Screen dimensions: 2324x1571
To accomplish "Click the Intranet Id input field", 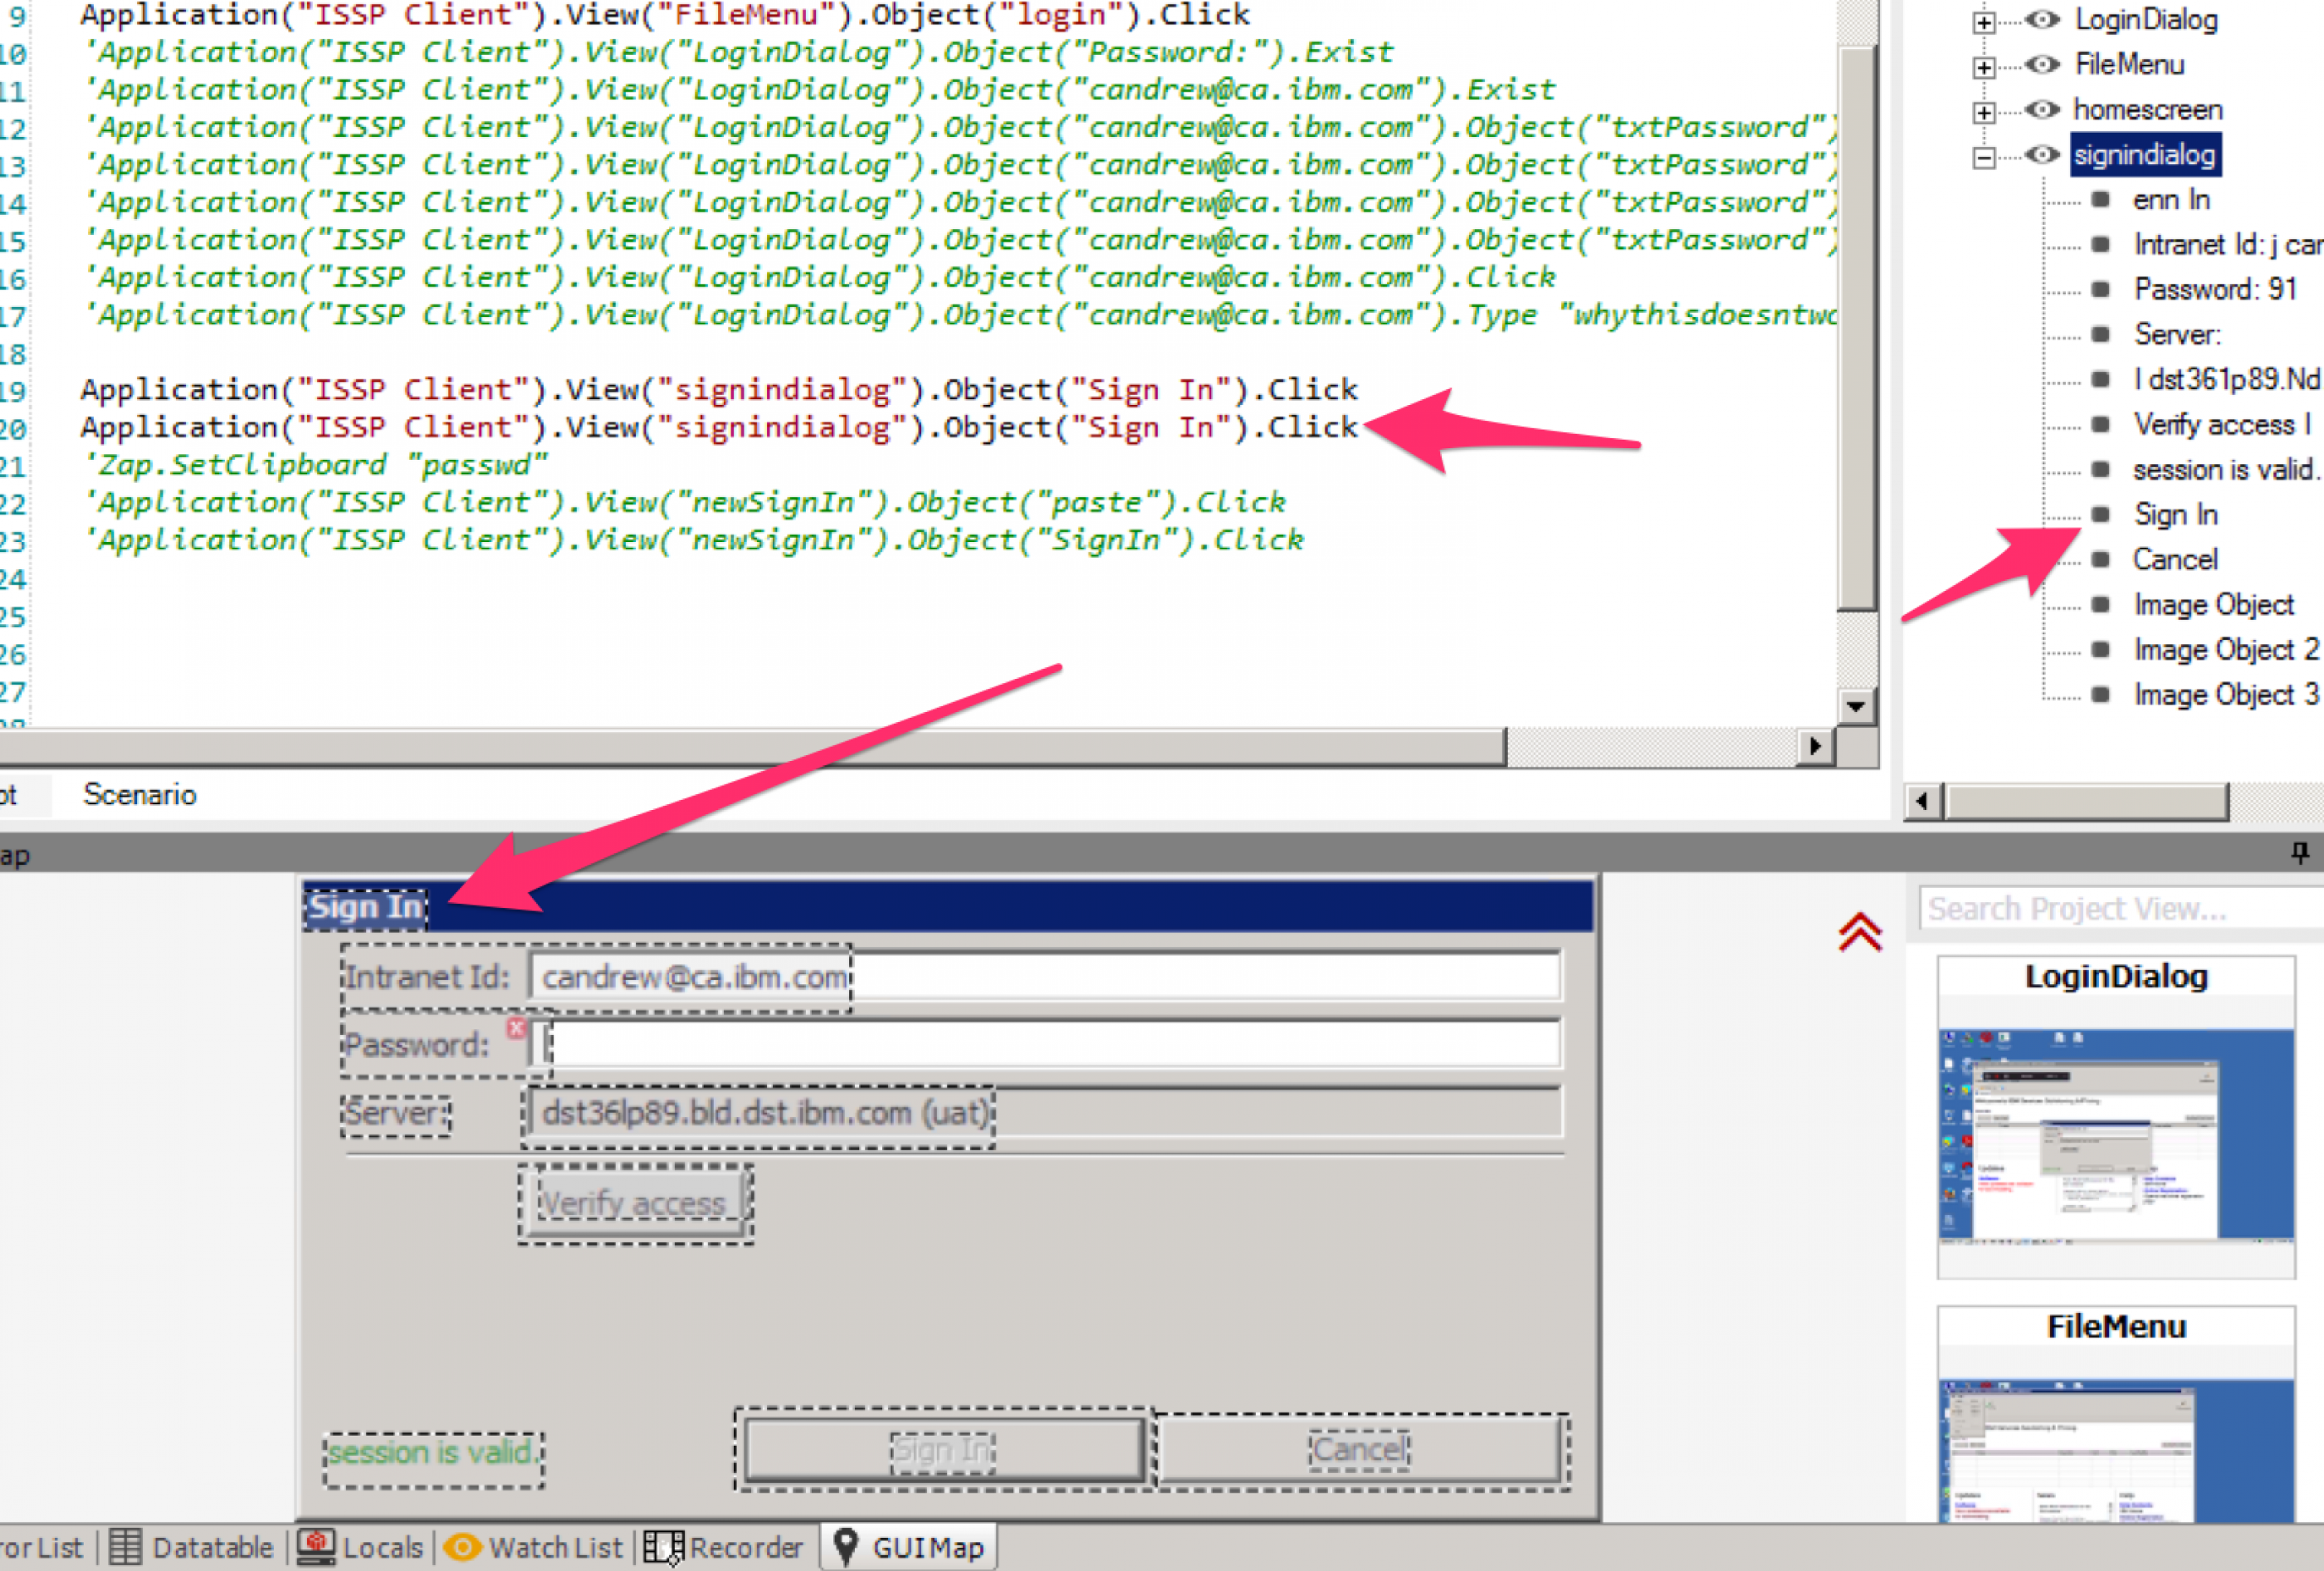I will (x=1045, y=977).
